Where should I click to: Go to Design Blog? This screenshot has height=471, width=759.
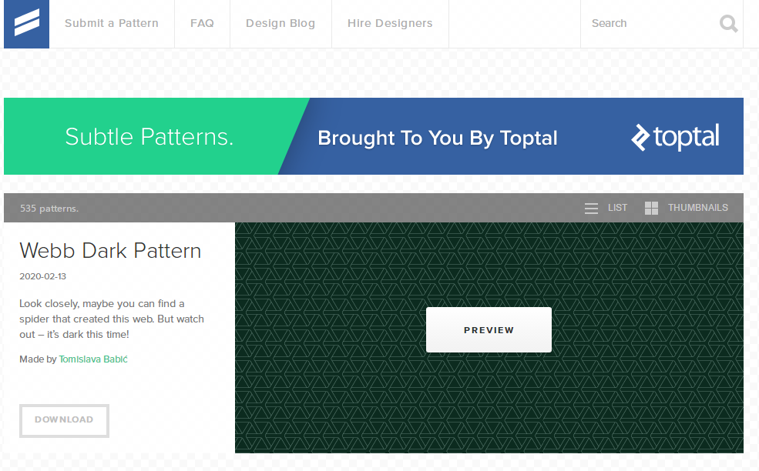click(280, 23)
